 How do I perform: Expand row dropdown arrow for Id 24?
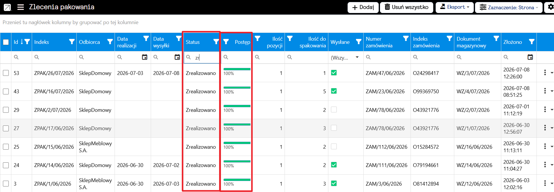pos(552,165)
